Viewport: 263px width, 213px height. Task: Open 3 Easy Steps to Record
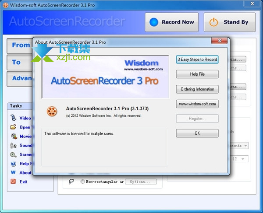click(197, 59)
